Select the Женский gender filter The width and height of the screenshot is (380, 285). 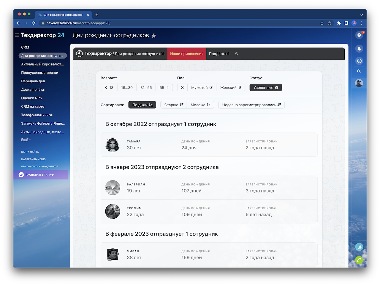[x=231, y=88]
